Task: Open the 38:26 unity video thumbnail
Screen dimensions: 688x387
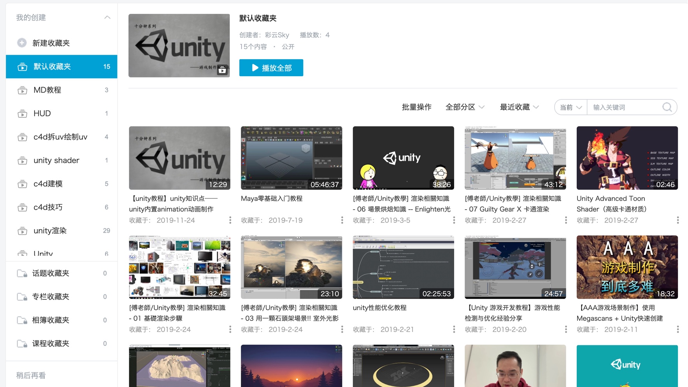Action: [403, 158]
